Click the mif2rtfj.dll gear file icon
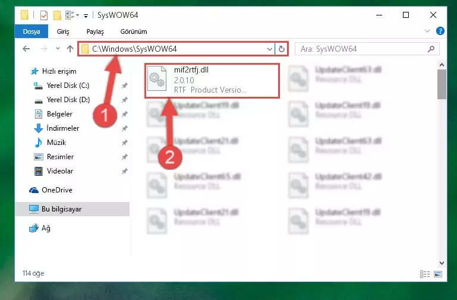 pyautogui.click(x=157, y=79)
